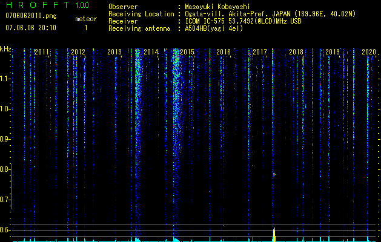Click the observer name Masayuki Kobayashi
Screen dimensions: 381x242
(217, 7)
